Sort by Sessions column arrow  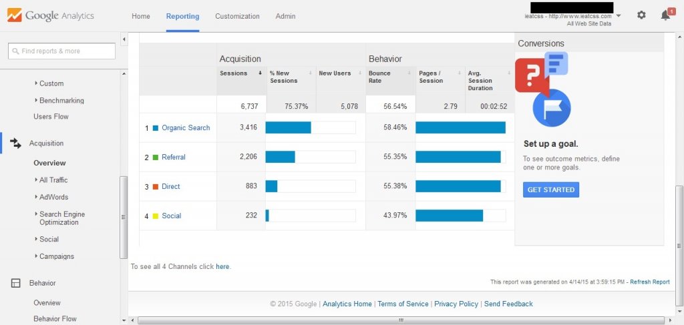(260, 73)
